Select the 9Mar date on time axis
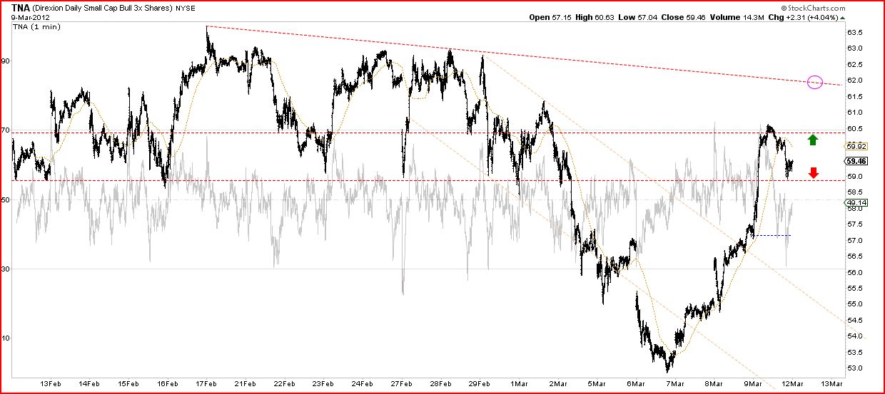Screen dimensions: 885x394 (x=752, y=383)
